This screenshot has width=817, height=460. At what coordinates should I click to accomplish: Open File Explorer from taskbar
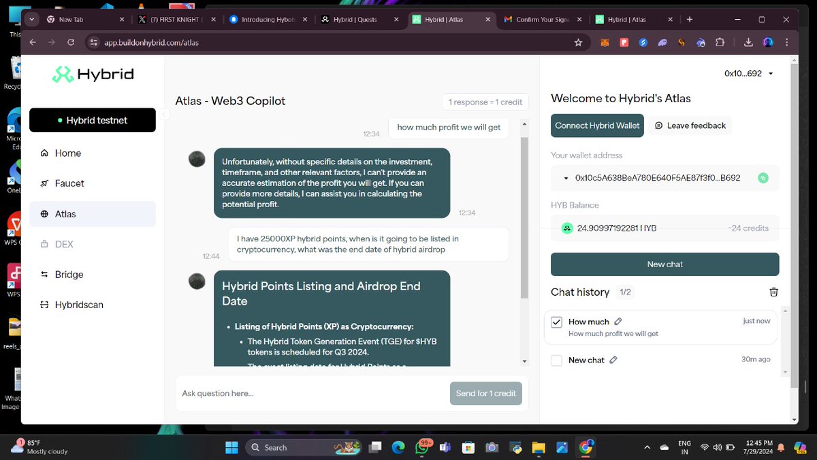pos(539,447)
